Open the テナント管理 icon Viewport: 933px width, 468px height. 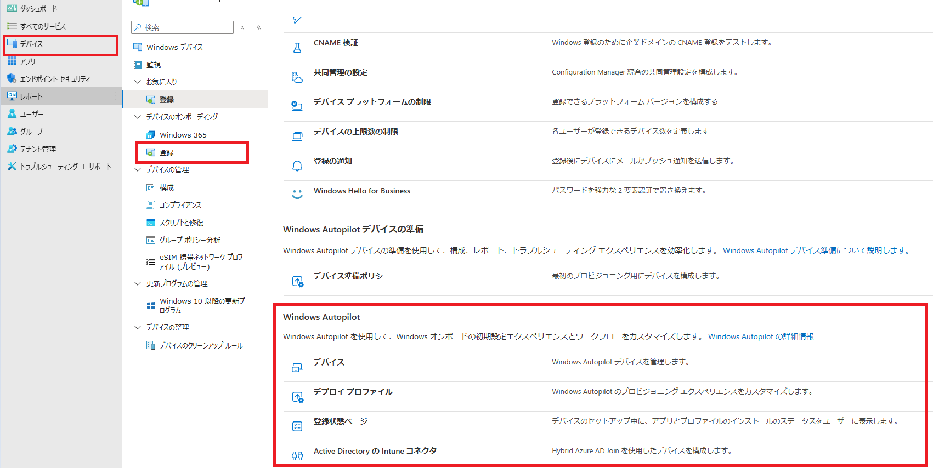(x=12, y=149)
